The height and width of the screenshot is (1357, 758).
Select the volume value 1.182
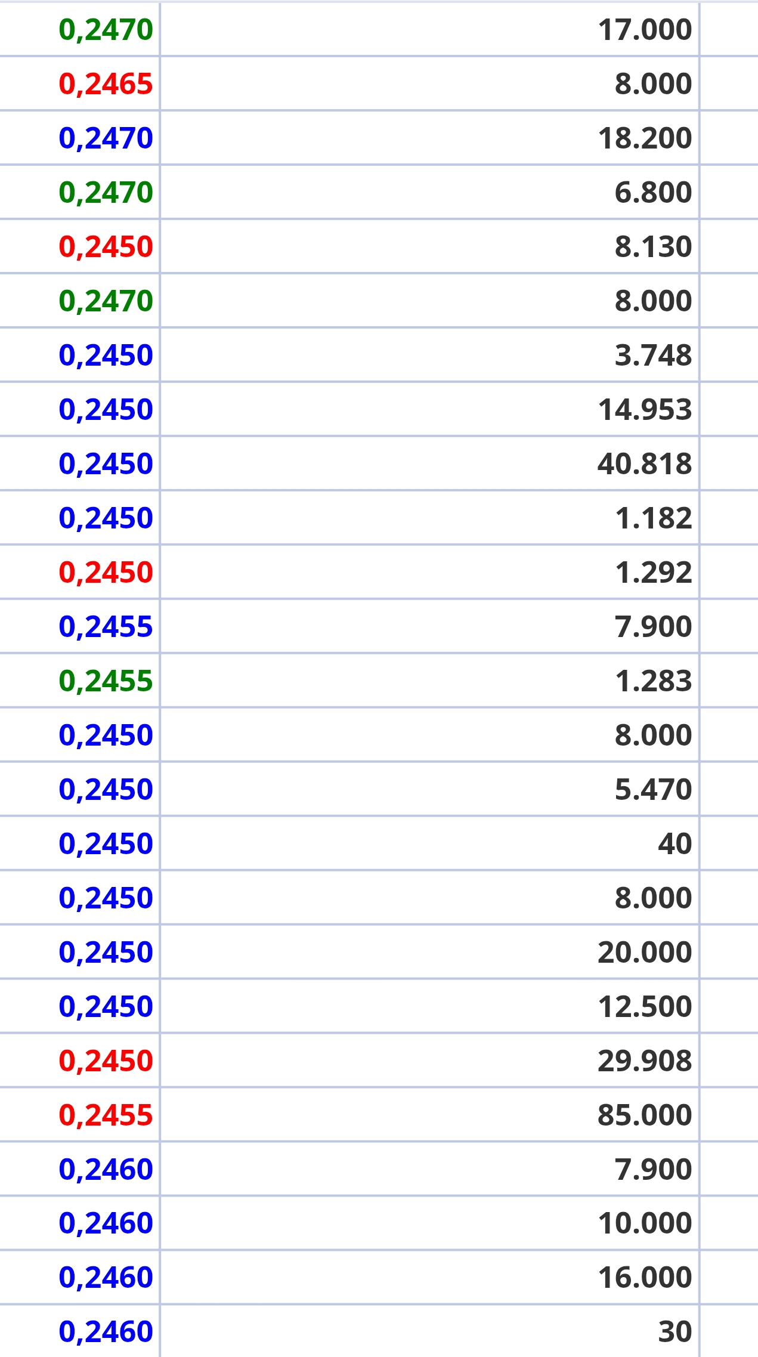click(x=652, y=518)
